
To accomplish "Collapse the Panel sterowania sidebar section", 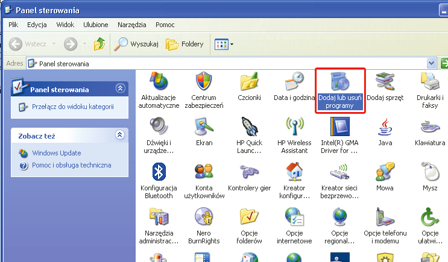I will click(x=119, y=89).
